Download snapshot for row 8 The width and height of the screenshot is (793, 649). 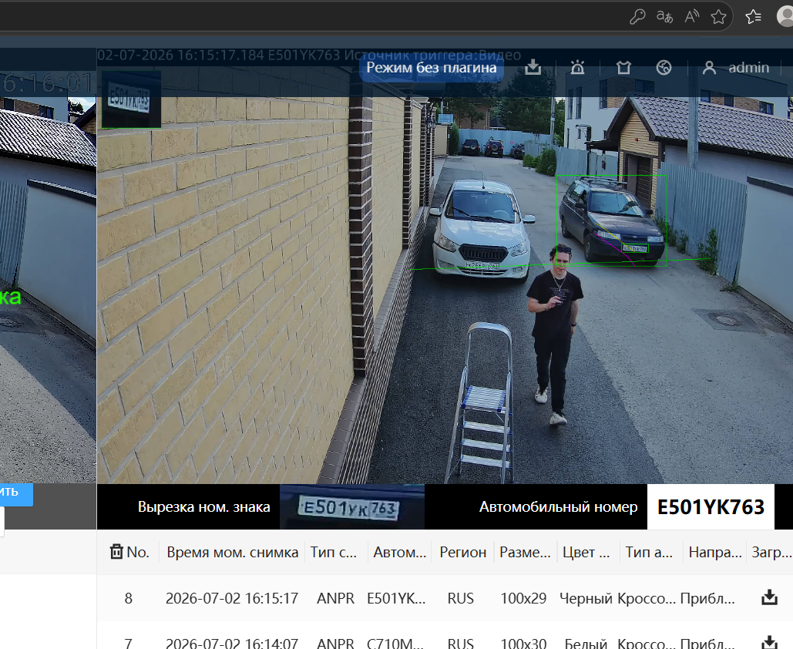pyautogui.click(x=769, y=597)
